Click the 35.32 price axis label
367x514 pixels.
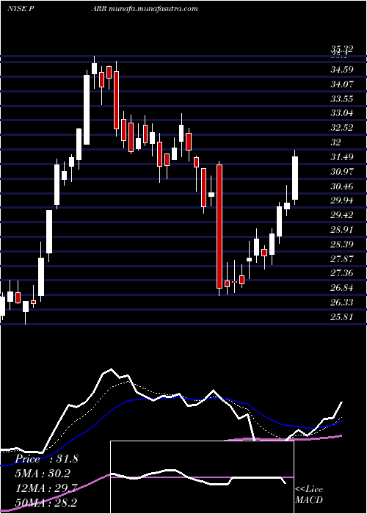coord(342,49)
